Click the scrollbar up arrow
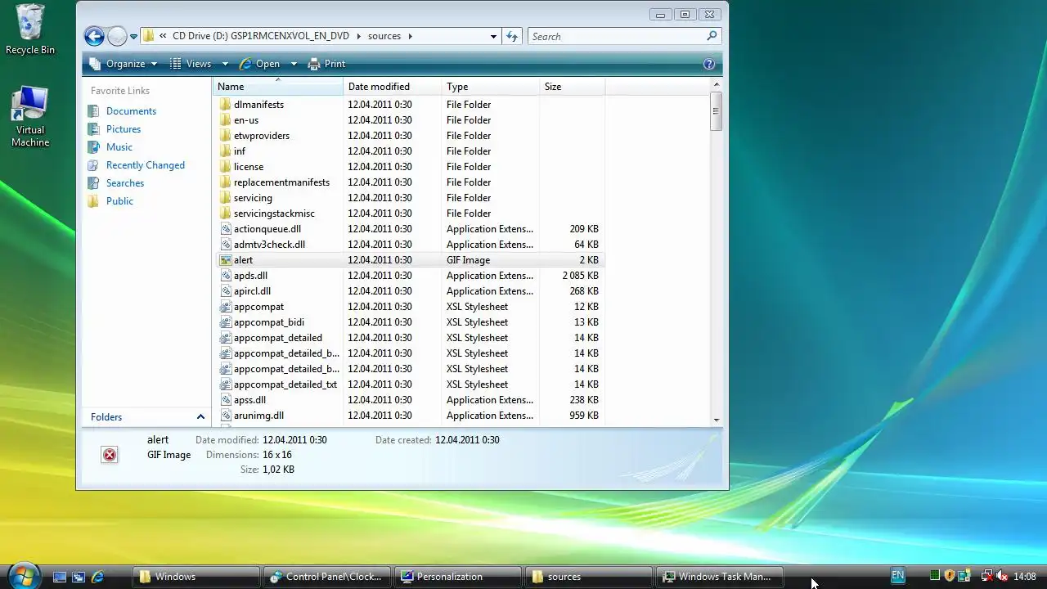 pos(717,84)
